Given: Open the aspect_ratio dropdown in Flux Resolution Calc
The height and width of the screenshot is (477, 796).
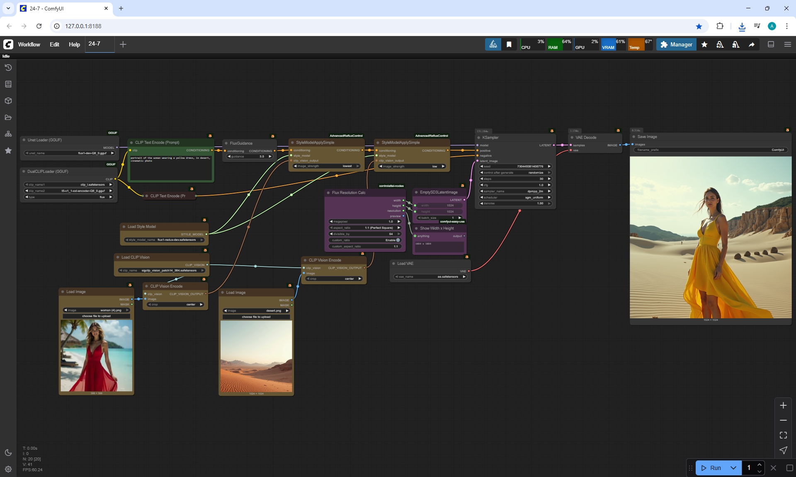Looking at the screenshot, I should click(x=365, y=228).
